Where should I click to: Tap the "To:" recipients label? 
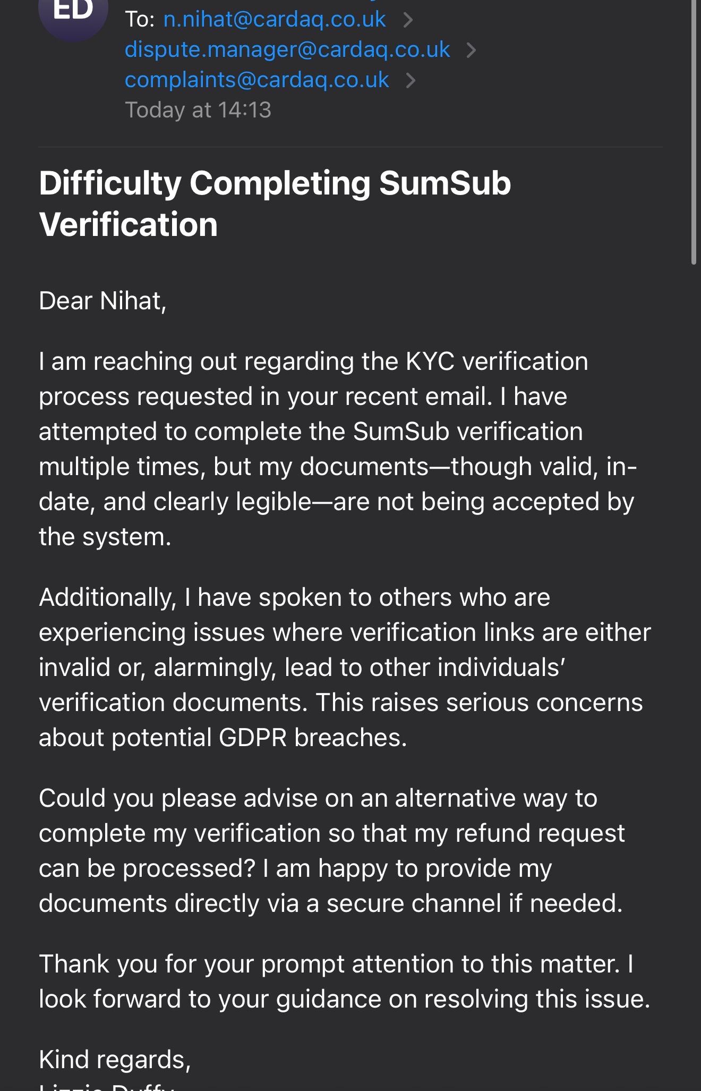[x=140, y=20]
